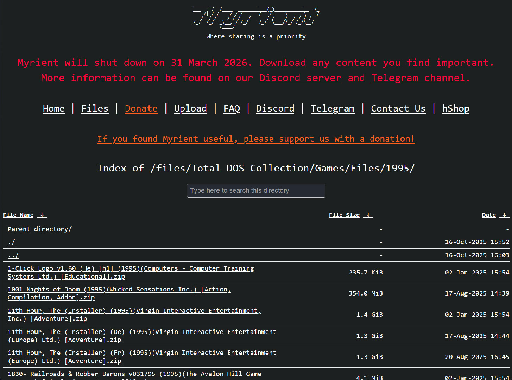Click the 1-Click Logo row date '02-Jan-2025 15:54'
Screen dimensions: 512x380
477,272
